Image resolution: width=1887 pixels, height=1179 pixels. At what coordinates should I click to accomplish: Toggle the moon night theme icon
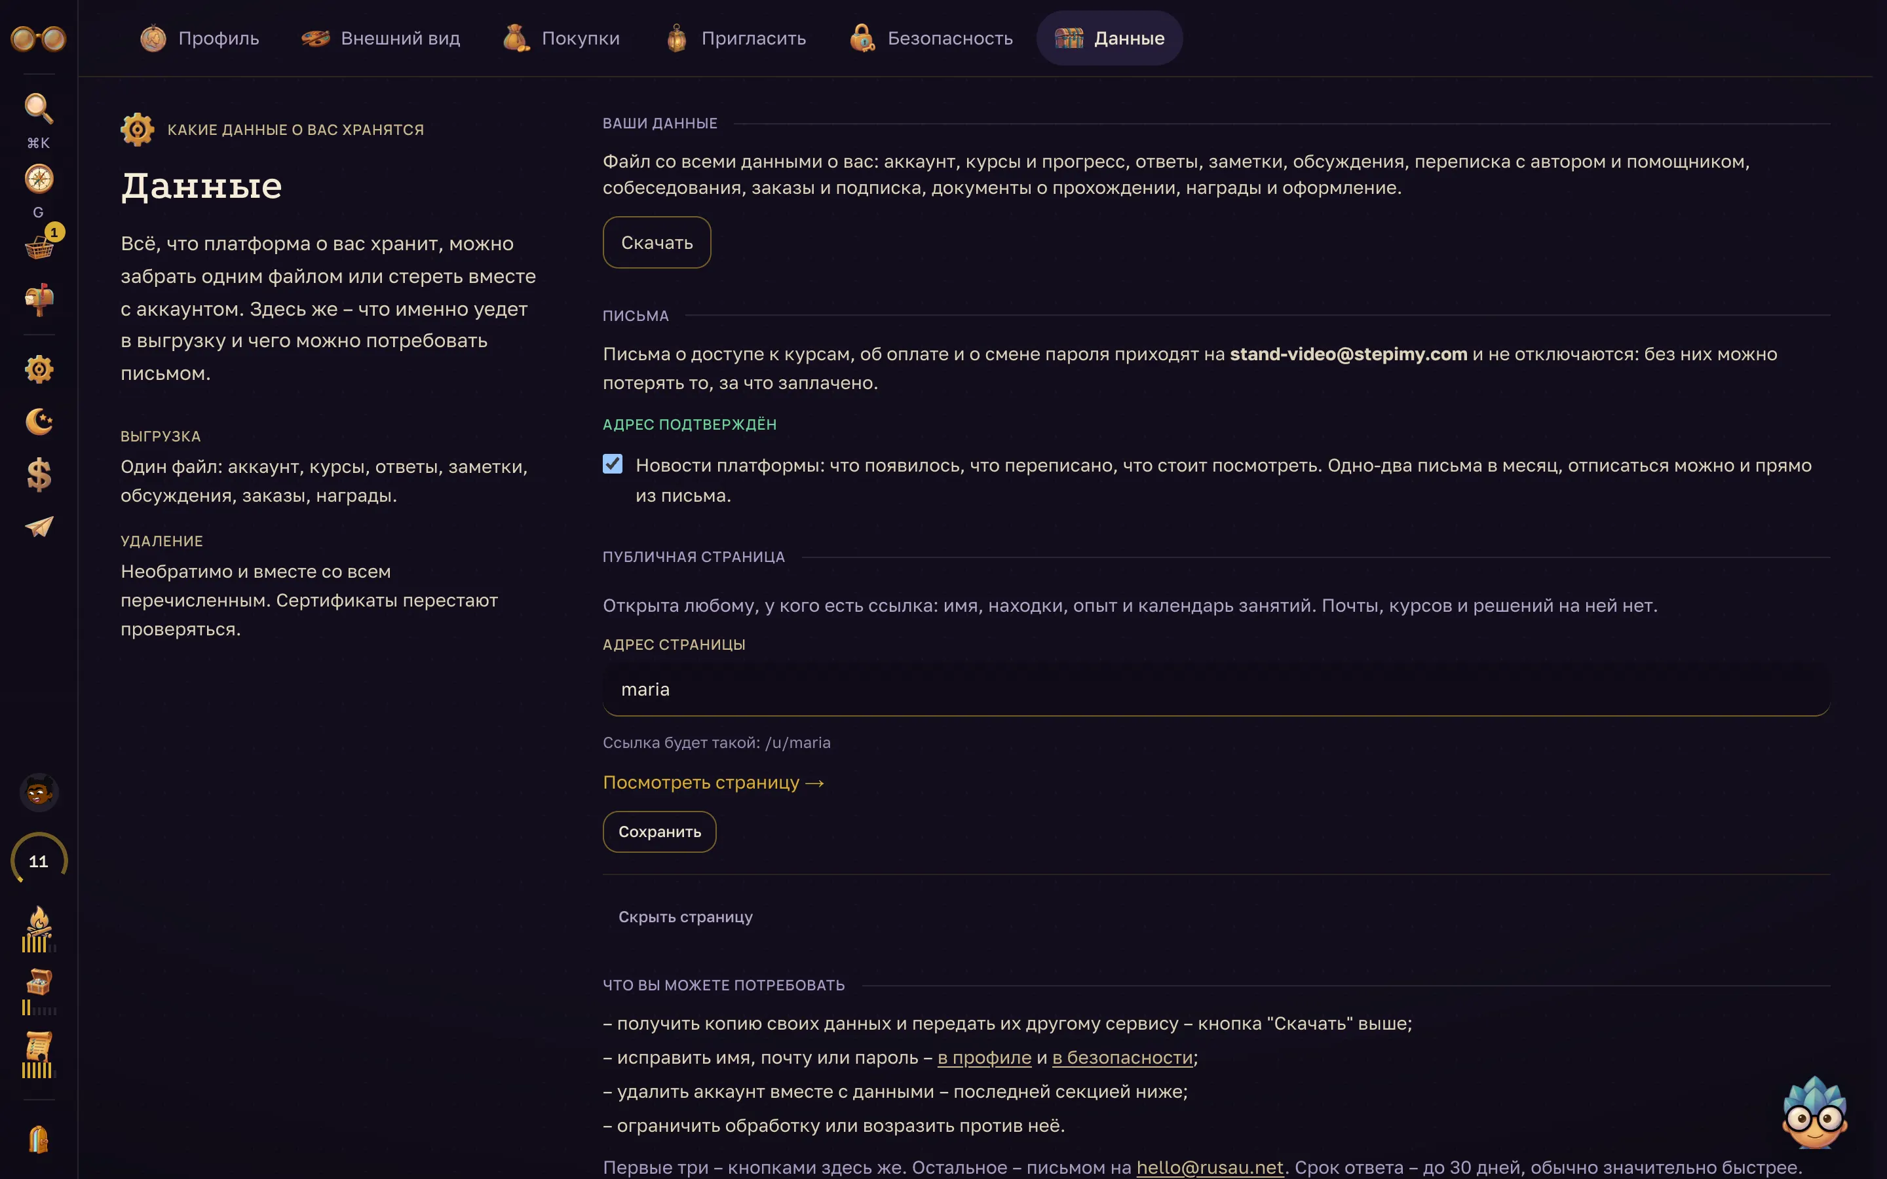(x=38, y=422)
